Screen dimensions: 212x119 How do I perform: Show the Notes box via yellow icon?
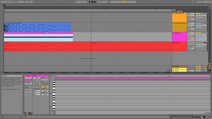27,113
